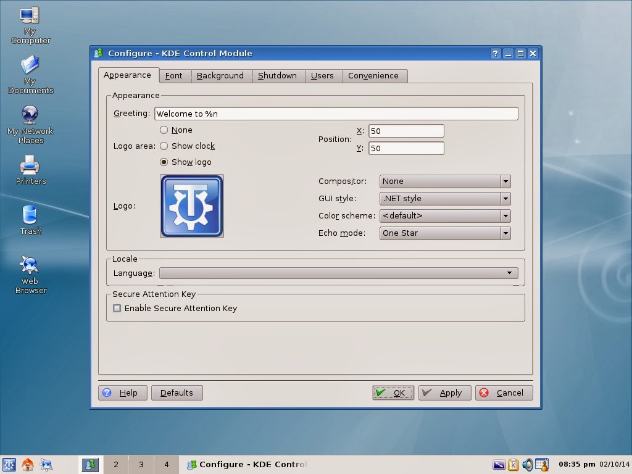Open the Echo mode dropdown

click(504, 233)
